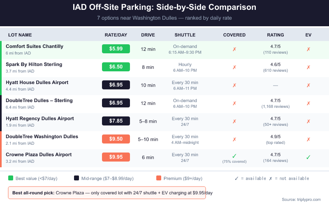Click the Crowne Plaza EV checkmark icon
Image resolution: width=329 pixels, height=205 pixels.
308,157
